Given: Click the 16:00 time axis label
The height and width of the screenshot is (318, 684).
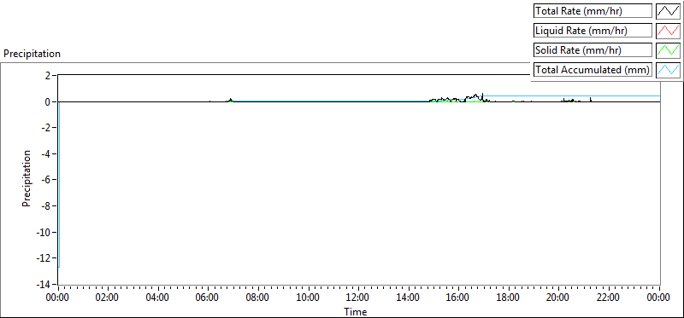Looking at the screenshot, I should click(x=458, y=298).
